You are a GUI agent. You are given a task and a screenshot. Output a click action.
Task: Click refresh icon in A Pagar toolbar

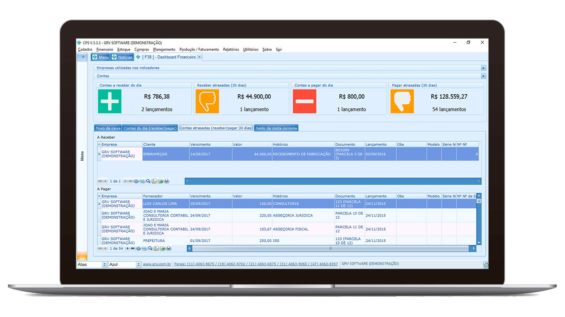[x=138, y=248]
